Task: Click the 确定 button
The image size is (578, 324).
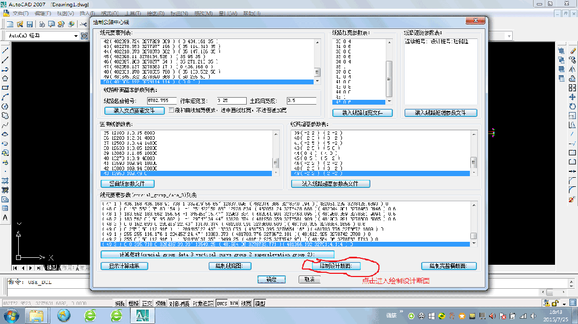Action: point(272,280)
